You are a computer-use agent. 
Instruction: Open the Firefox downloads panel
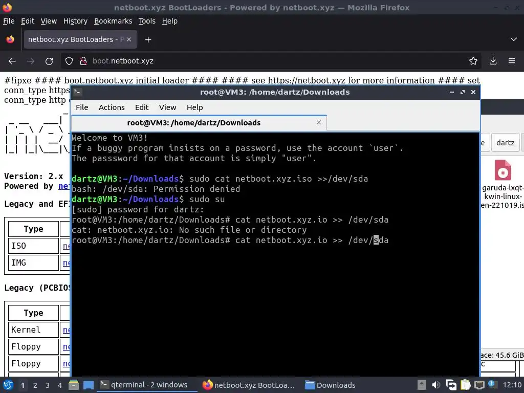pyautogui.click(x=493, y=61)
